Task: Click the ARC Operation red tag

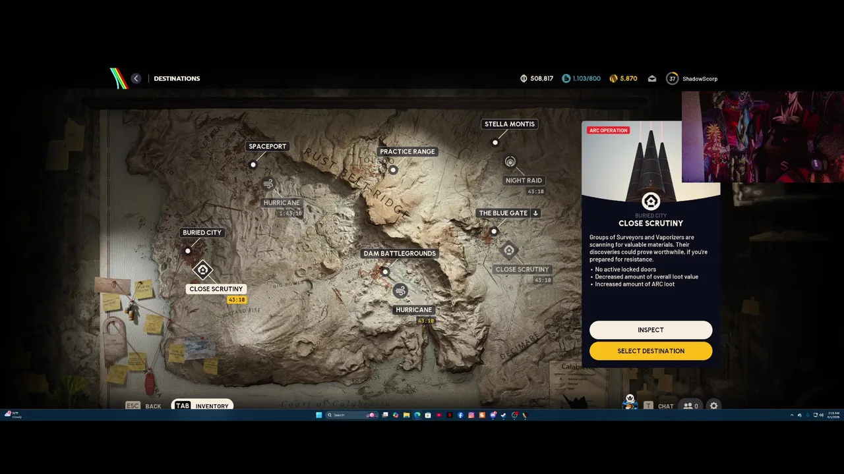Action: pos(608,130)
